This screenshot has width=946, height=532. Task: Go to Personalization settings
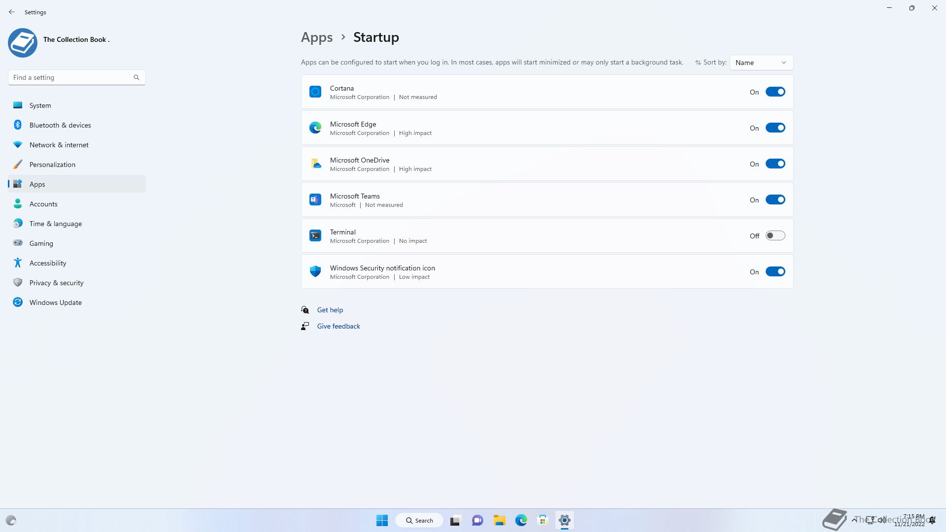click(x=77, y=165)
